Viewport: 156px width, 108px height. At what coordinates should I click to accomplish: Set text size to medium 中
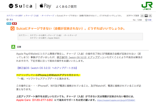[x=146, y=16]
